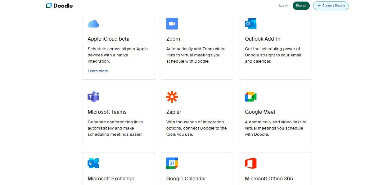Click the Outlook Add-In icon
This screenshot has width=392, height=185.
coord(250,24)
